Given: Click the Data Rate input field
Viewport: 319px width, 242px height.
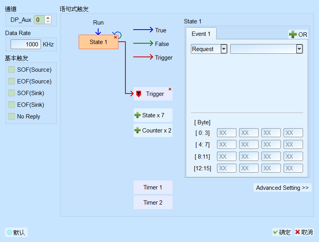Looking at the screenshot, I should (x=26, y=44).
